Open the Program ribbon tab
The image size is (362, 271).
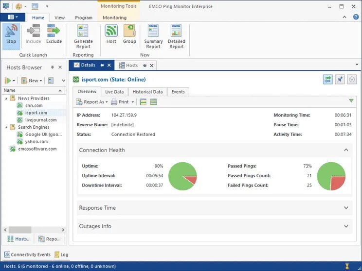click(84, 17)
